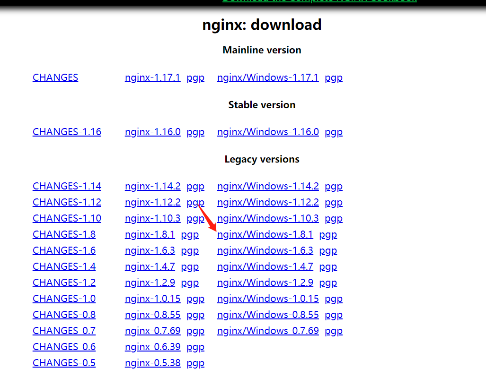486x386 pixels.
Task: Click the "nginx: download" page heading
Action: (x=262, y=25)
